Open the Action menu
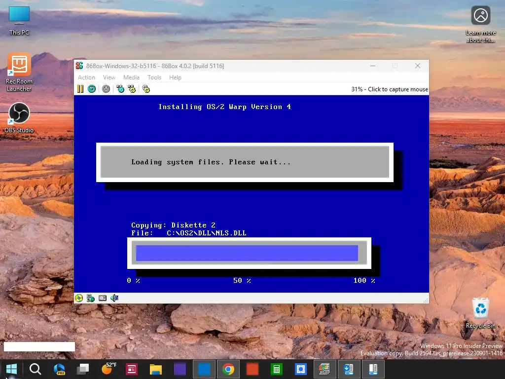The width and height of the screenshot is (505, 379). point(86,77)
